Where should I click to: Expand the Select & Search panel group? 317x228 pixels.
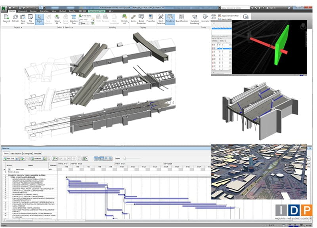pos(63,27)
